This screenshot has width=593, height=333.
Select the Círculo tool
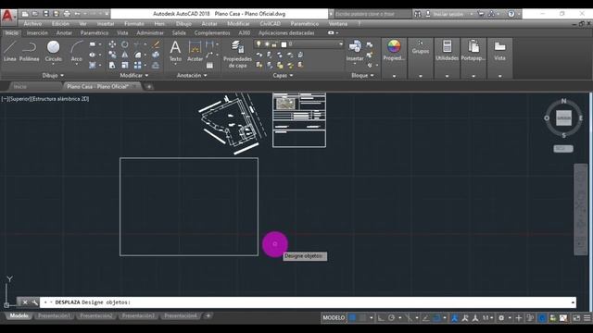pyautogui.click(x=54, y=51)
